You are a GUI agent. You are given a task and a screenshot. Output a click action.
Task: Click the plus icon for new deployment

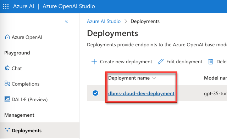click(x=94, y=62)
